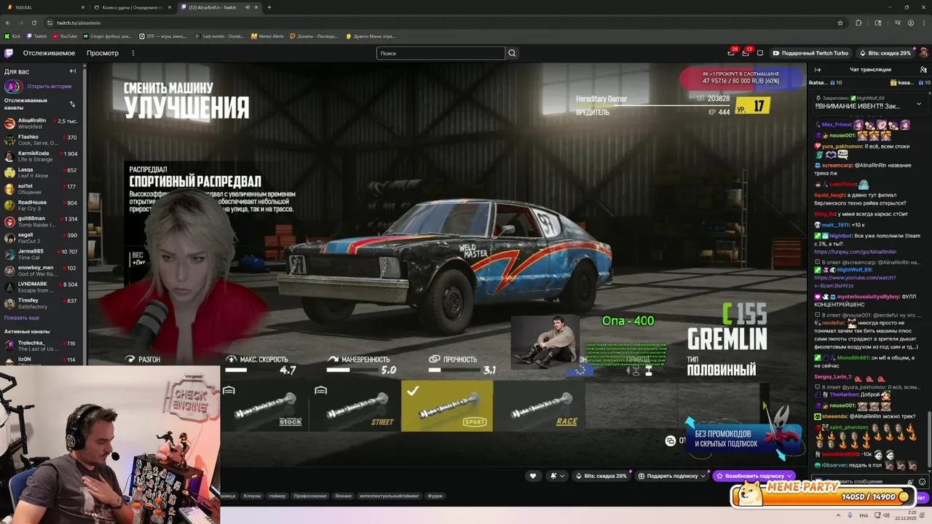Close the NASRAL browser tab
The width and height of the screenshot is (932, 524).
[82, 7]
